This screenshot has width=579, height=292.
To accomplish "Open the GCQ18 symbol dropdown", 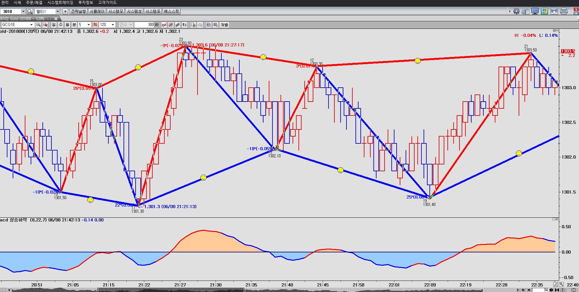I will coord(31,25).
